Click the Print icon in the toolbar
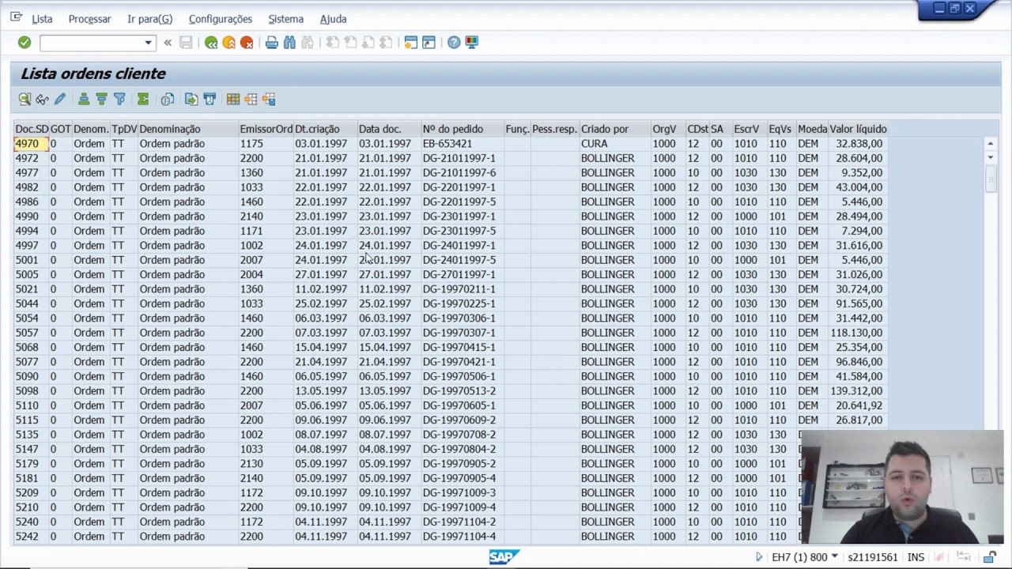Screen dimensions: 1012x569 point(271,43)
